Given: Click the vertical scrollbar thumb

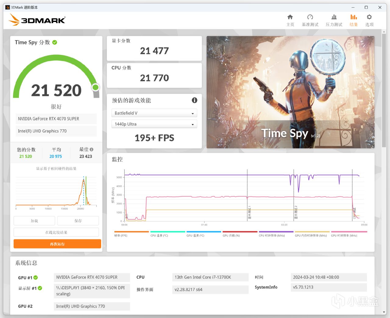Looking at the screenshot, I should click(x=384, y=90).
